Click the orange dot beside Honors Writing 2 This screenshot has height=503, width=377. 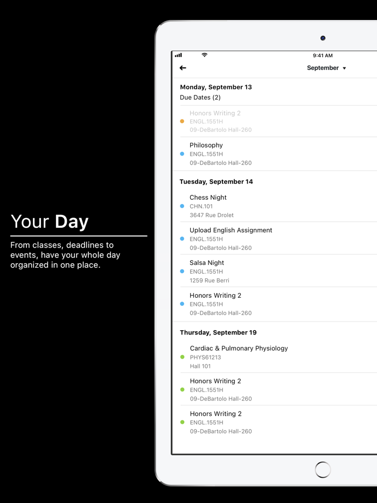point(182,121)
